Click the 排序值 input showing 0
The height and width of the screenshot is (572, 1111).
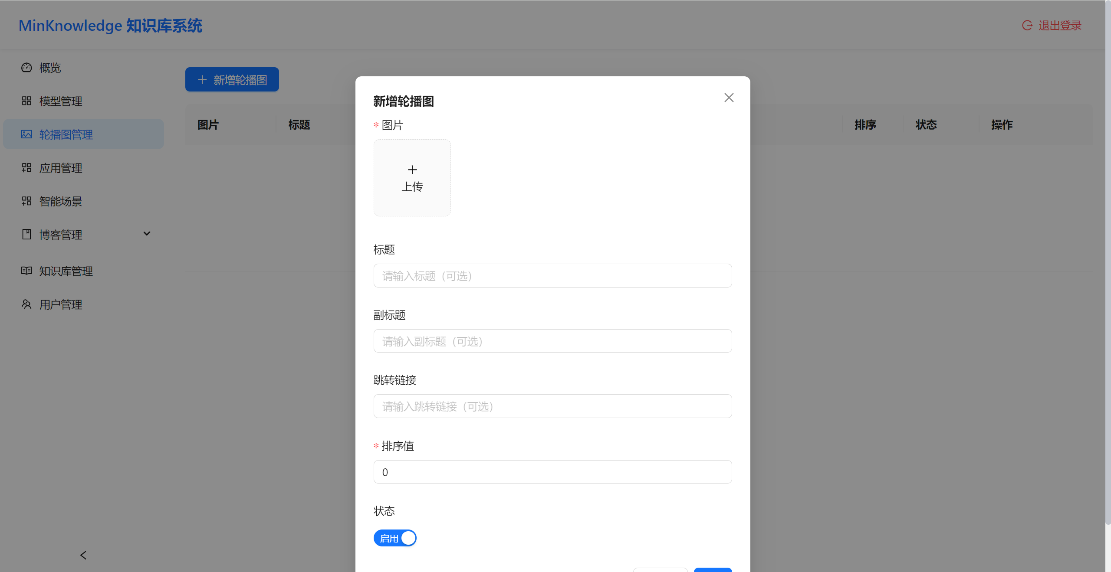click(552, 472)
